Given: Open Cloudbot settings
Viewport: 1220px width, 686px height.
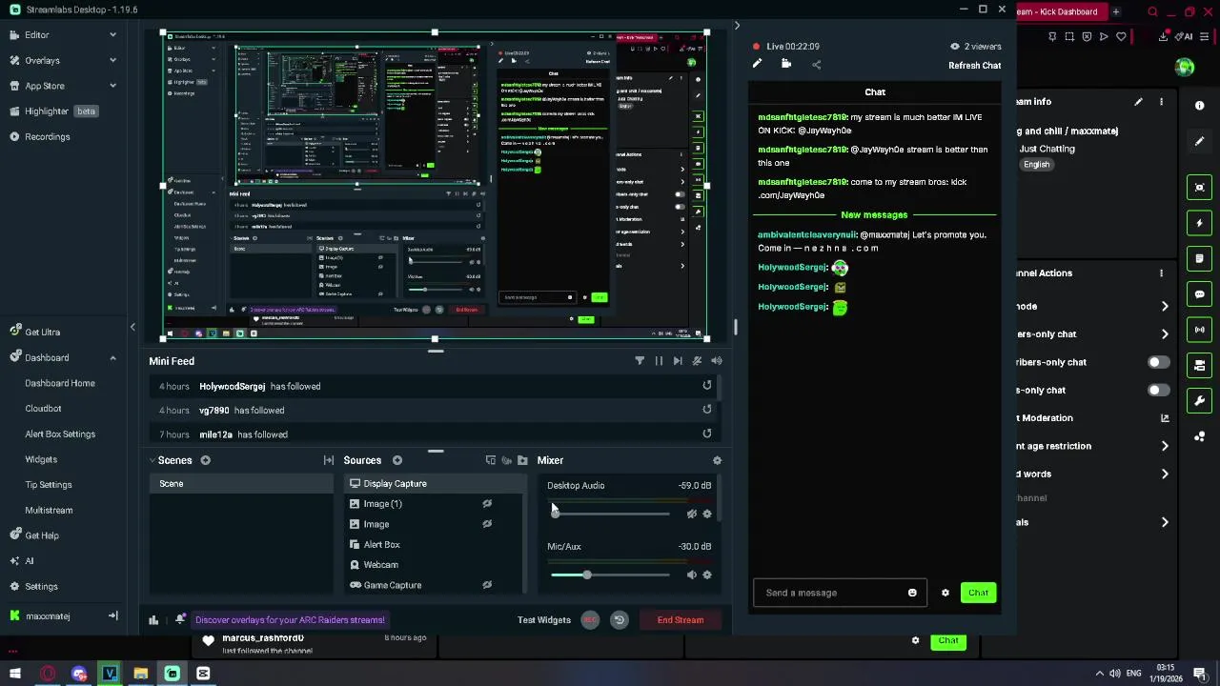Looking at the screenshot, I should [43, 409].
